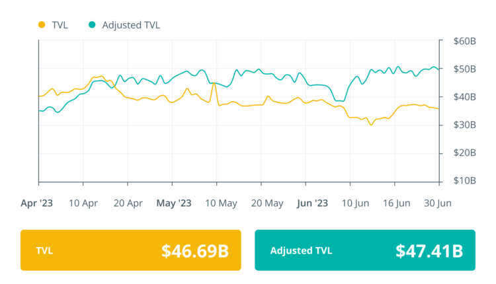Image resolution: width=496 pixels, height=284 pixels.
Task: Click the $47.41B value text
Action: [429, 251]
